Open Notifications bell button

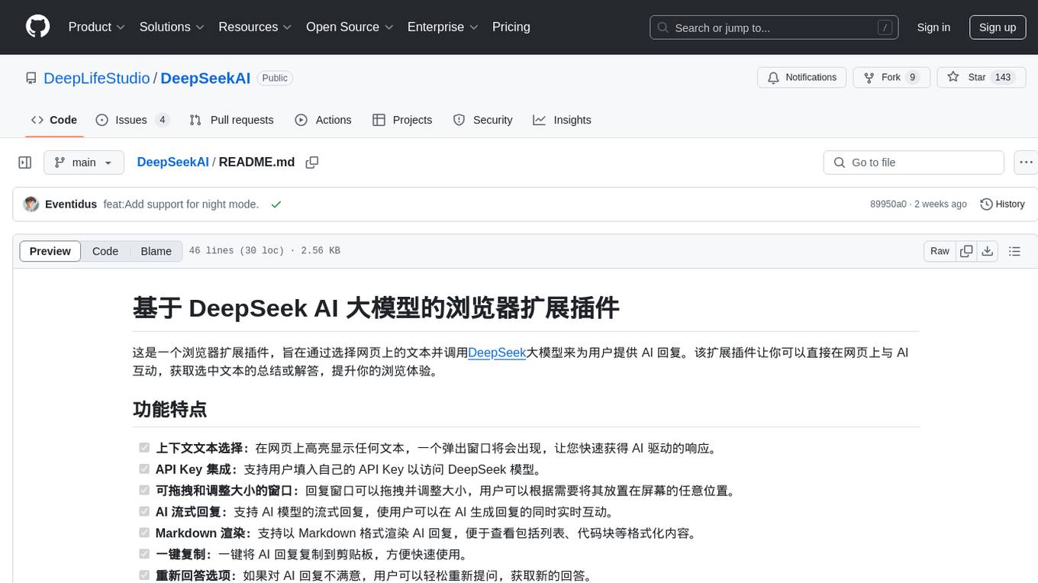(801, 78)
